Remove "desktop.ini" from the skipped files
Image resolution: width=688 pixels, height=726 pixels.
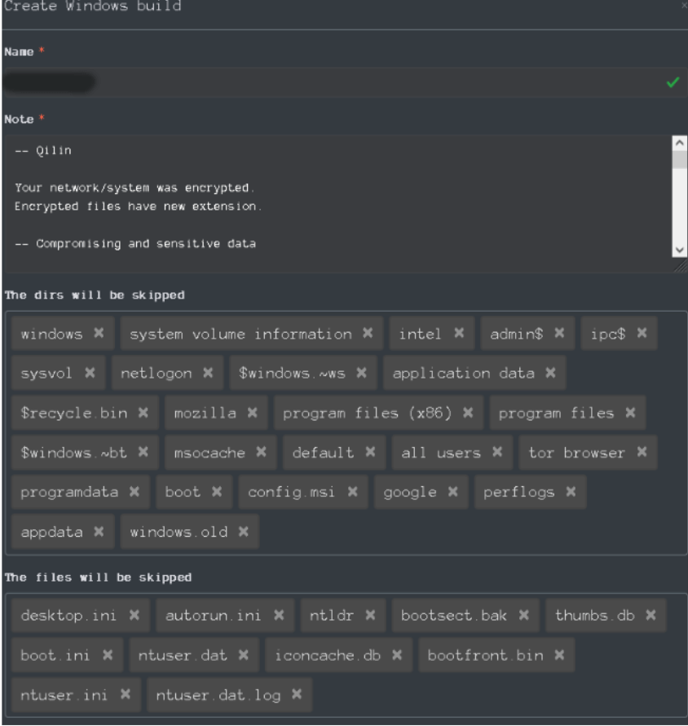135,615
